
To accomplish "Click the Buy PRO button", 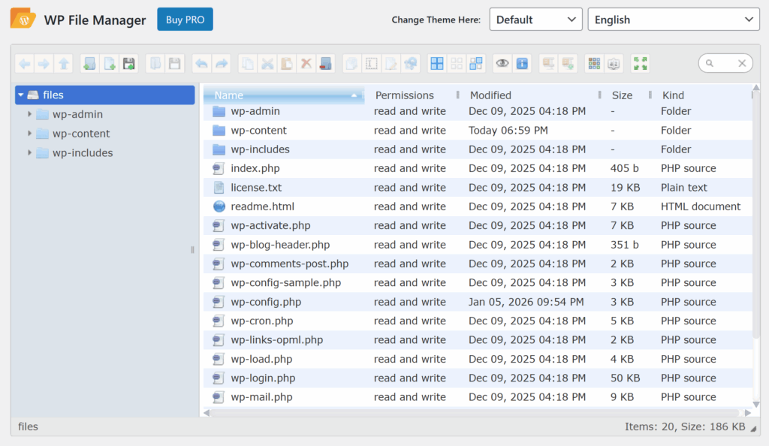I will pos(185,20).
